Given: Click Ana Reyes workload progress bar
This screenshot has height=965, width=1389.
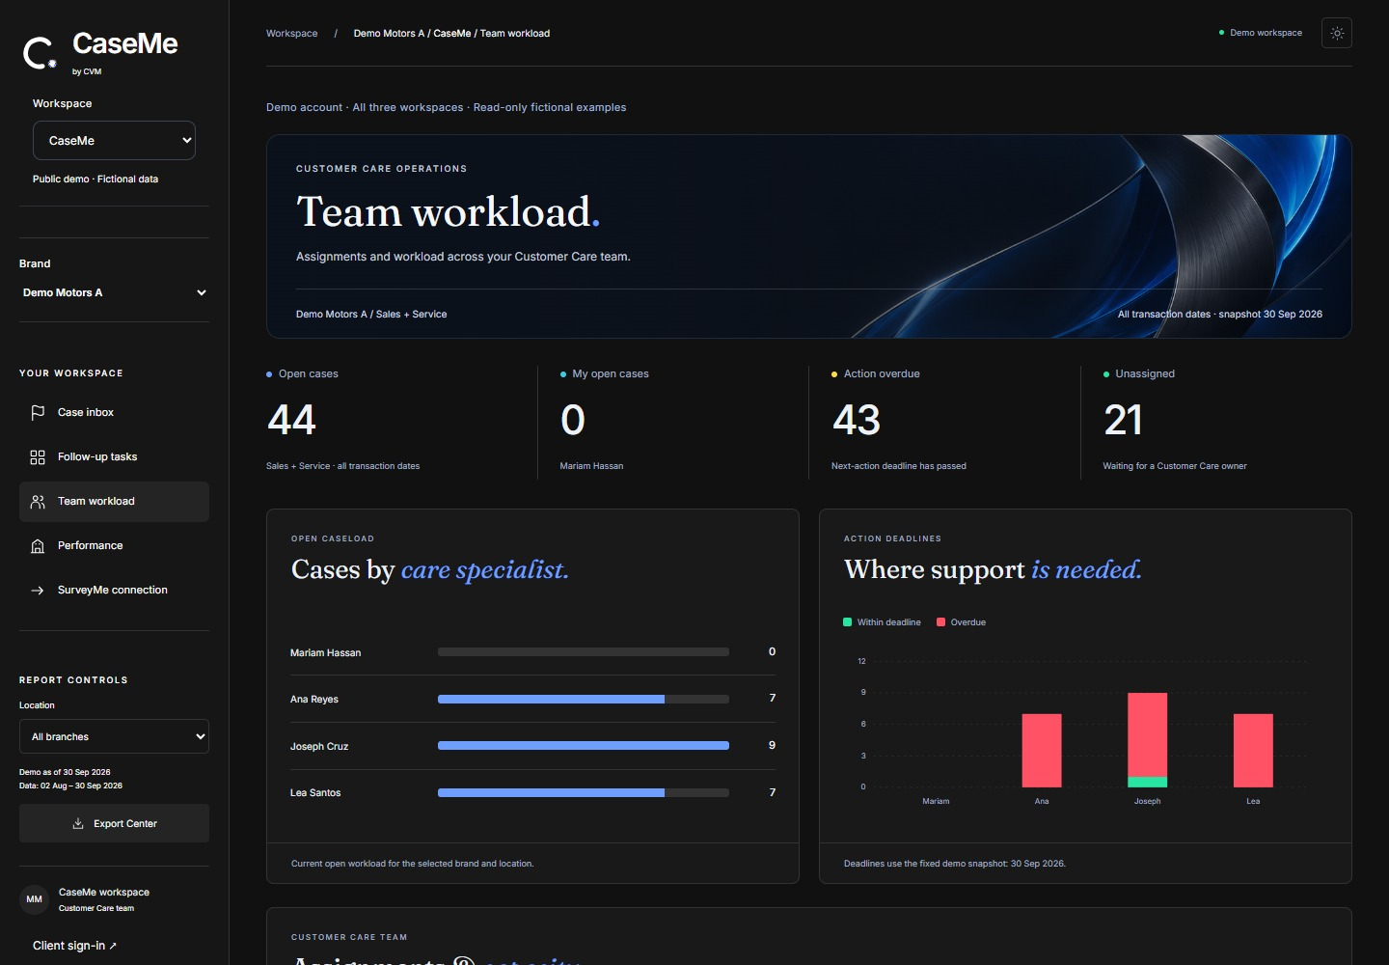Looking at the screenshot, I should tap(584, 699).
